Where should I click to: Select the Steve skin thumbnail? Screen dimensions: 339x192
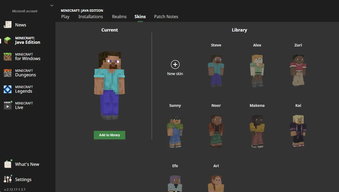pyautogui.click(x=216, y=71)
